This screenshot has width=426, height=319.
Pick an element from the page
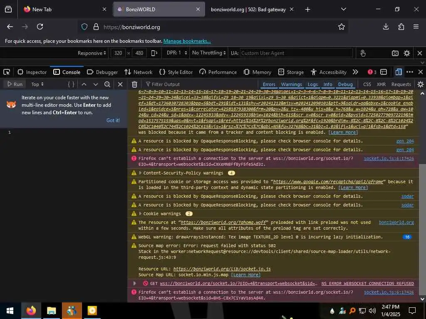tap(7, 72)
